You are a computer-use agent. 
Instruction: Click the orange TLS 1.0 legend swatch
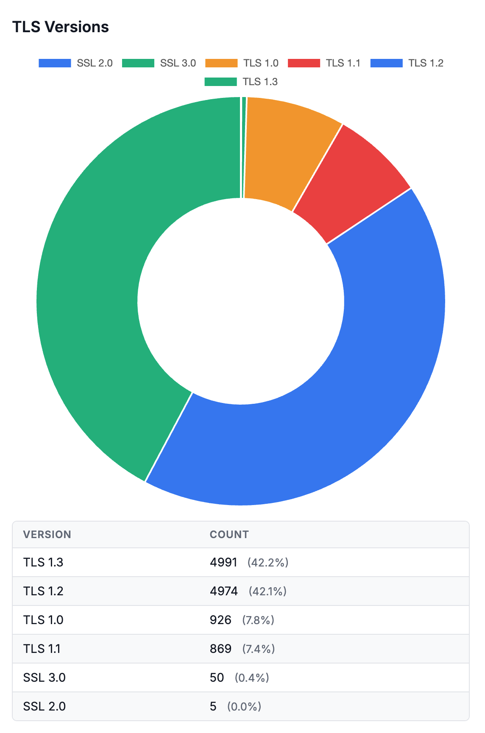pyautogui.click(x=221, y=63)
